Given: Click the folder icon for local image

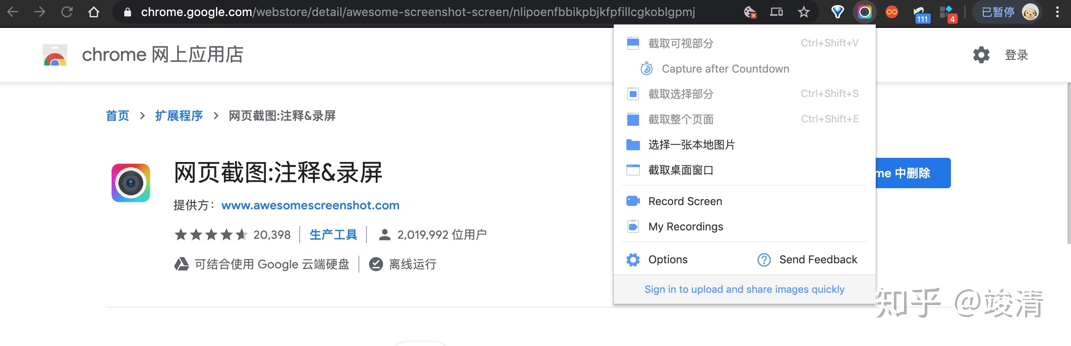Looking at the screenshot, I should pos(633,144).
